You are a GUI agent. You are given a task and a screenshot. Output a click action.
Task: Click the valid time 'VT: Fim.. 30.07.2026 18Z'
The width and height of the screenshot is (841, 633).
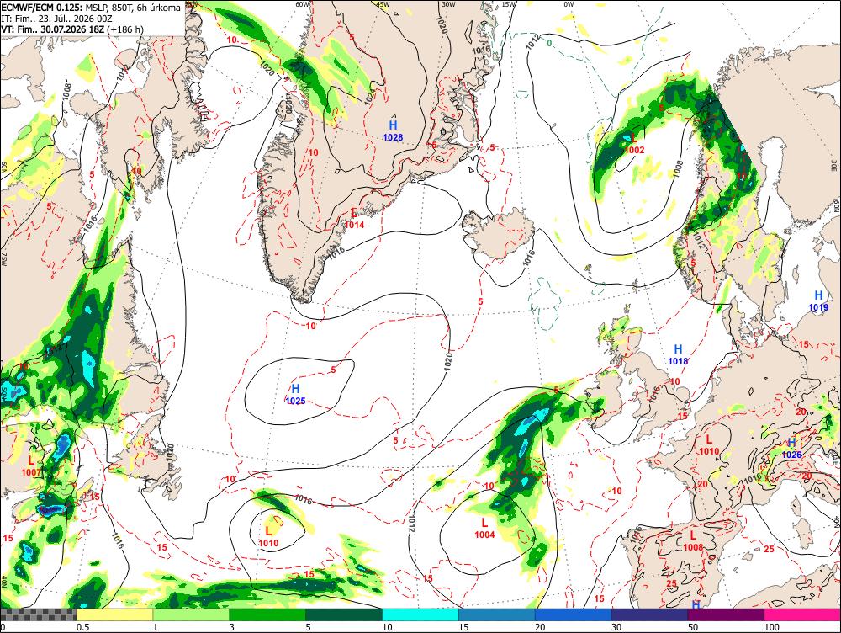click(x=53, y=29)
